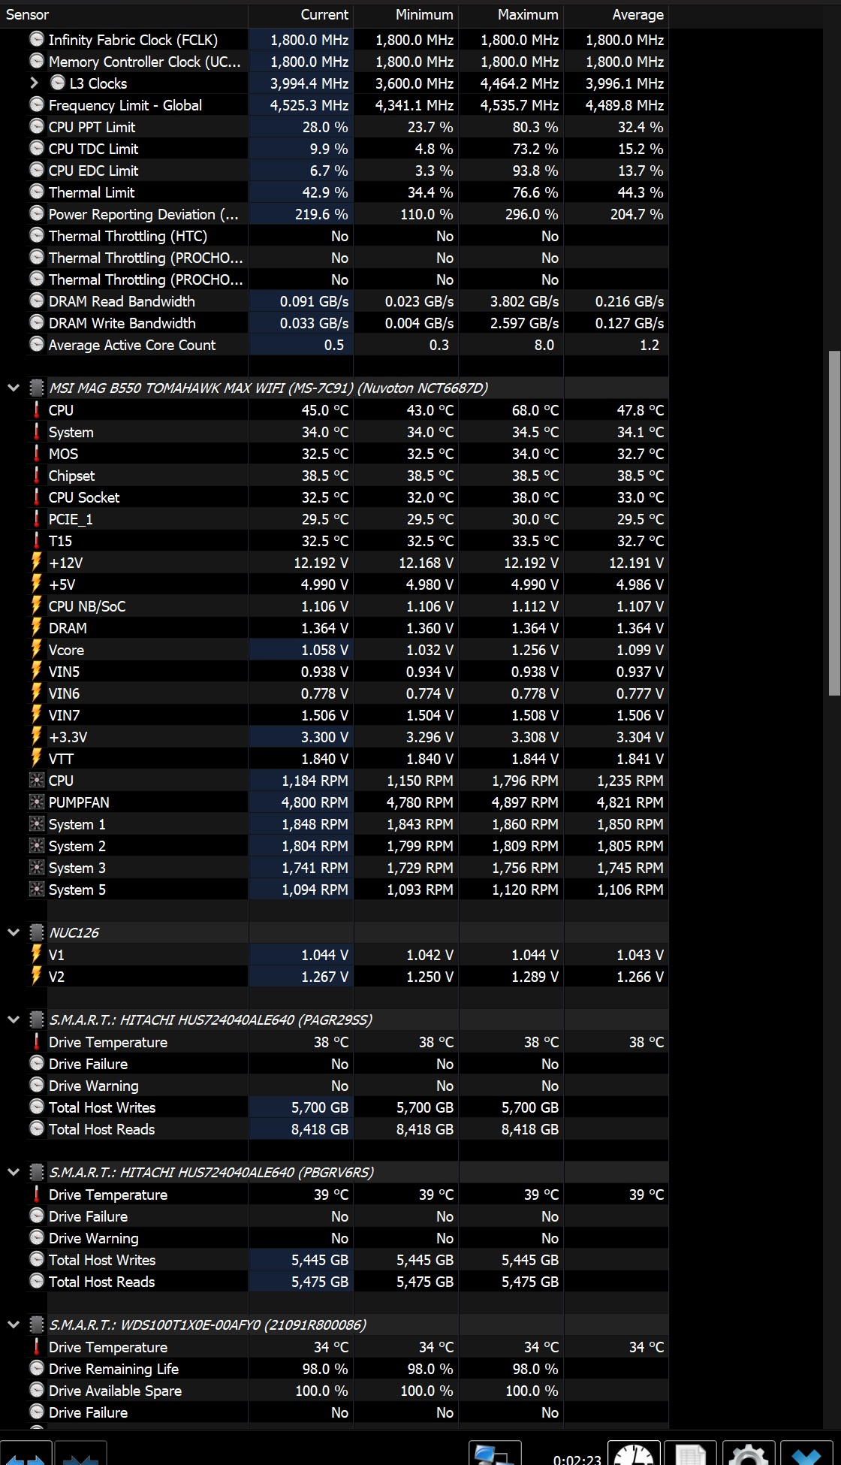Select the Thermal Limit row

[334, 192]
